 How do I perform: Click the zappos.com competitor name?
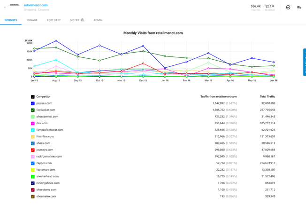[x=44, y=163]
